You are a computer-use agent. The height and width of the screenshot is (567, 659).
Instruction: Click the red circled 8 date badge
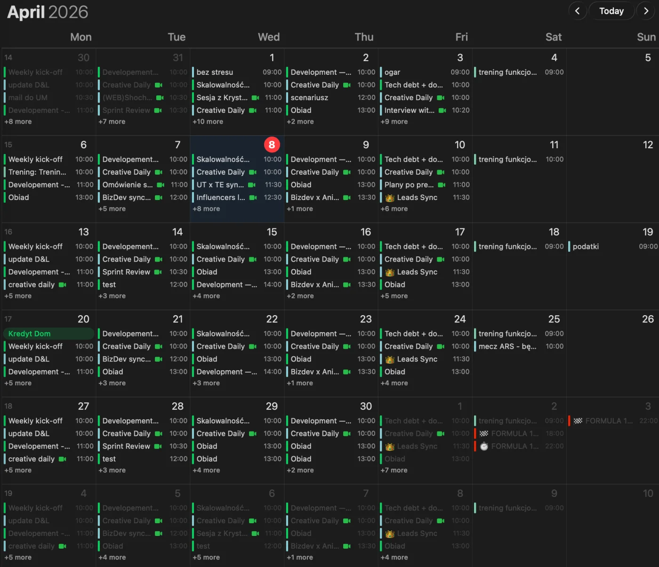272,145
